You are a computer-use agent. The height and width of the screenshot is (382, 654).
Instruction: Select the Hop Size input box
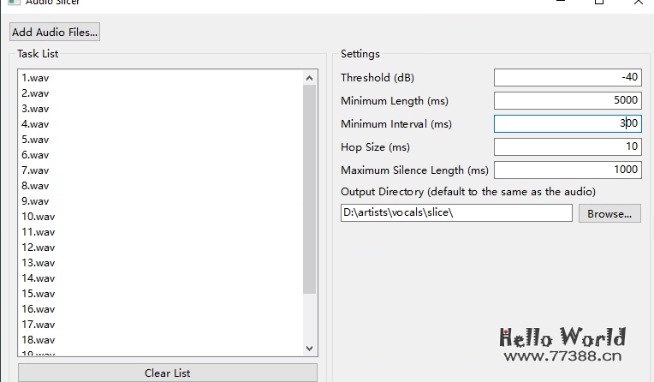567,147
